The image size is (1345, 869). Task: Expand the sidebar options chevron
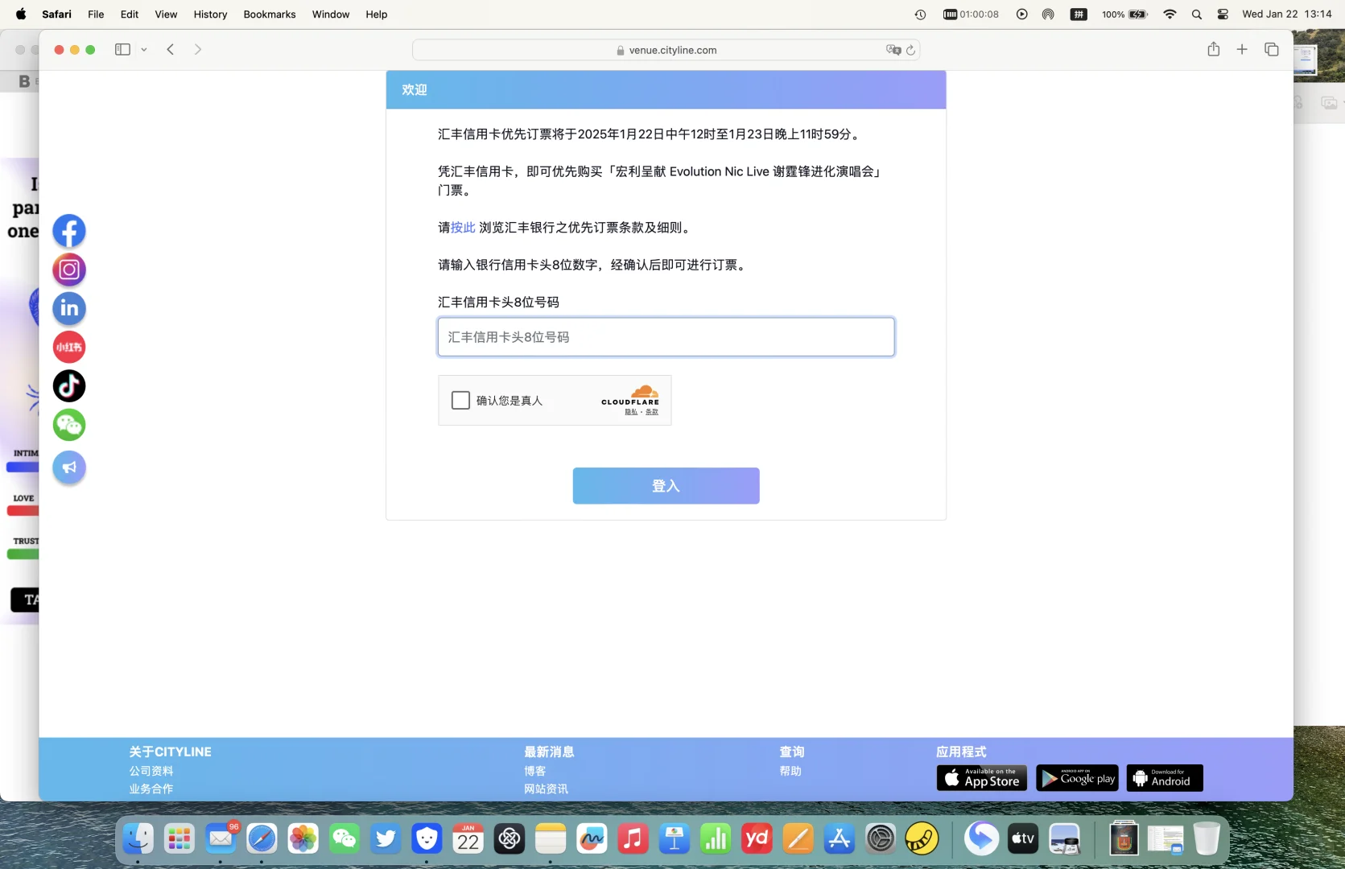coord(144,50)
